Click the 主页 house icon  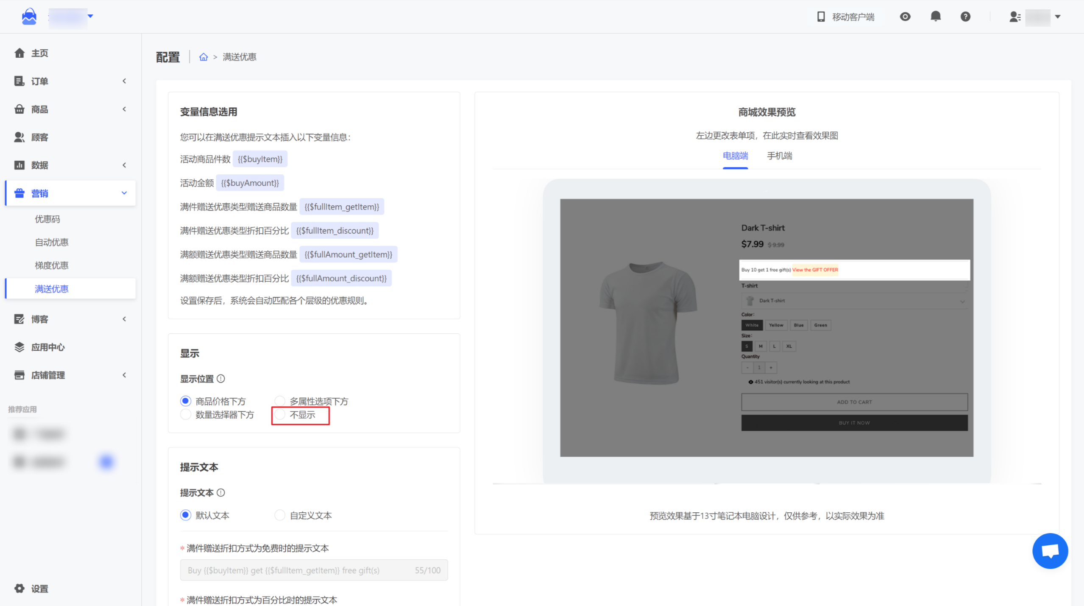pyautogui.click(x=19, y=53)
